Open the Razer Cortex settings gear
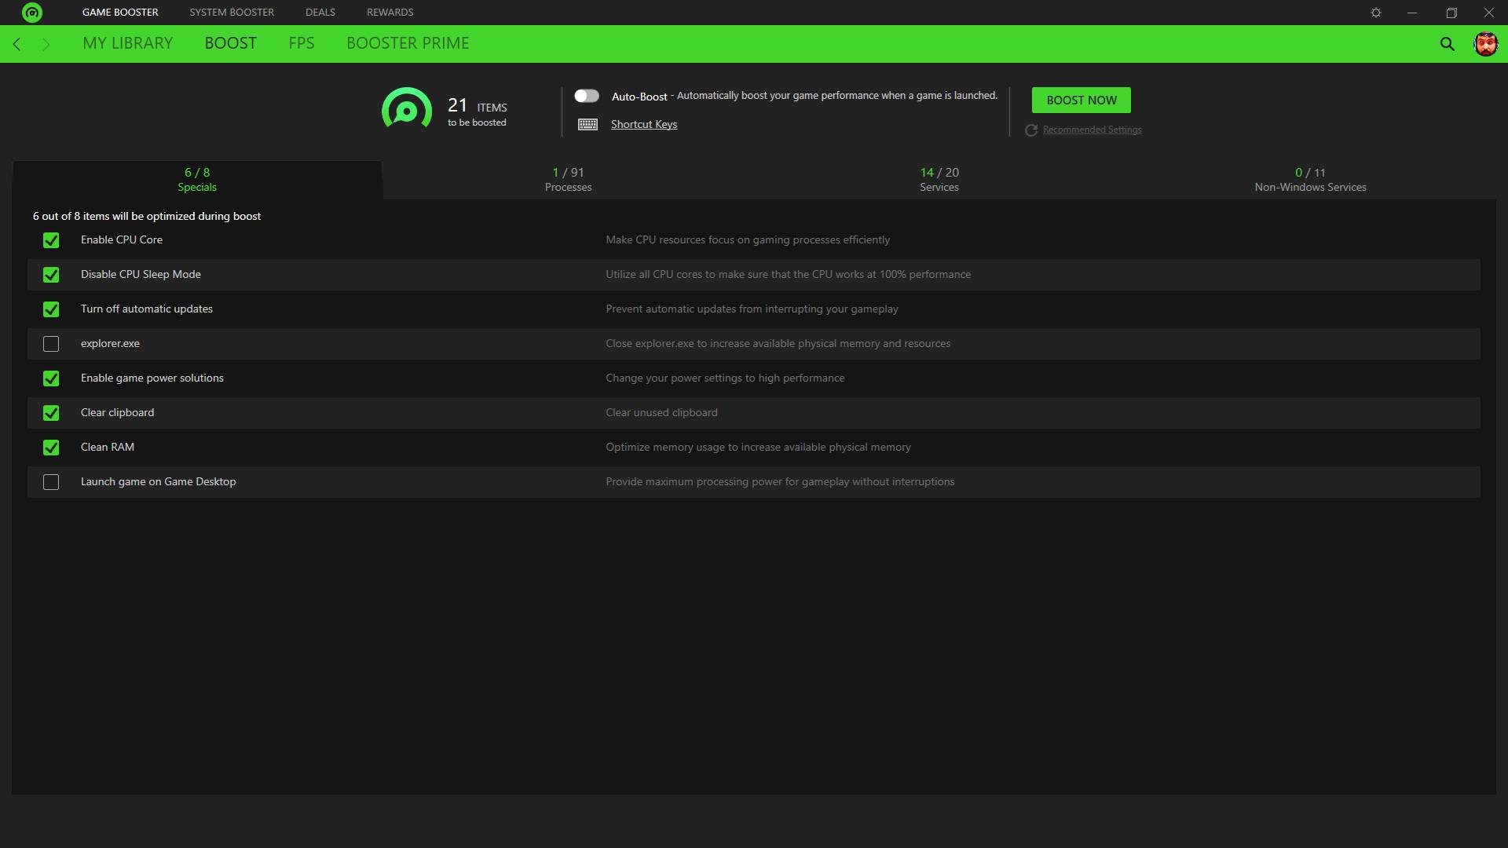 (1376, 12)
